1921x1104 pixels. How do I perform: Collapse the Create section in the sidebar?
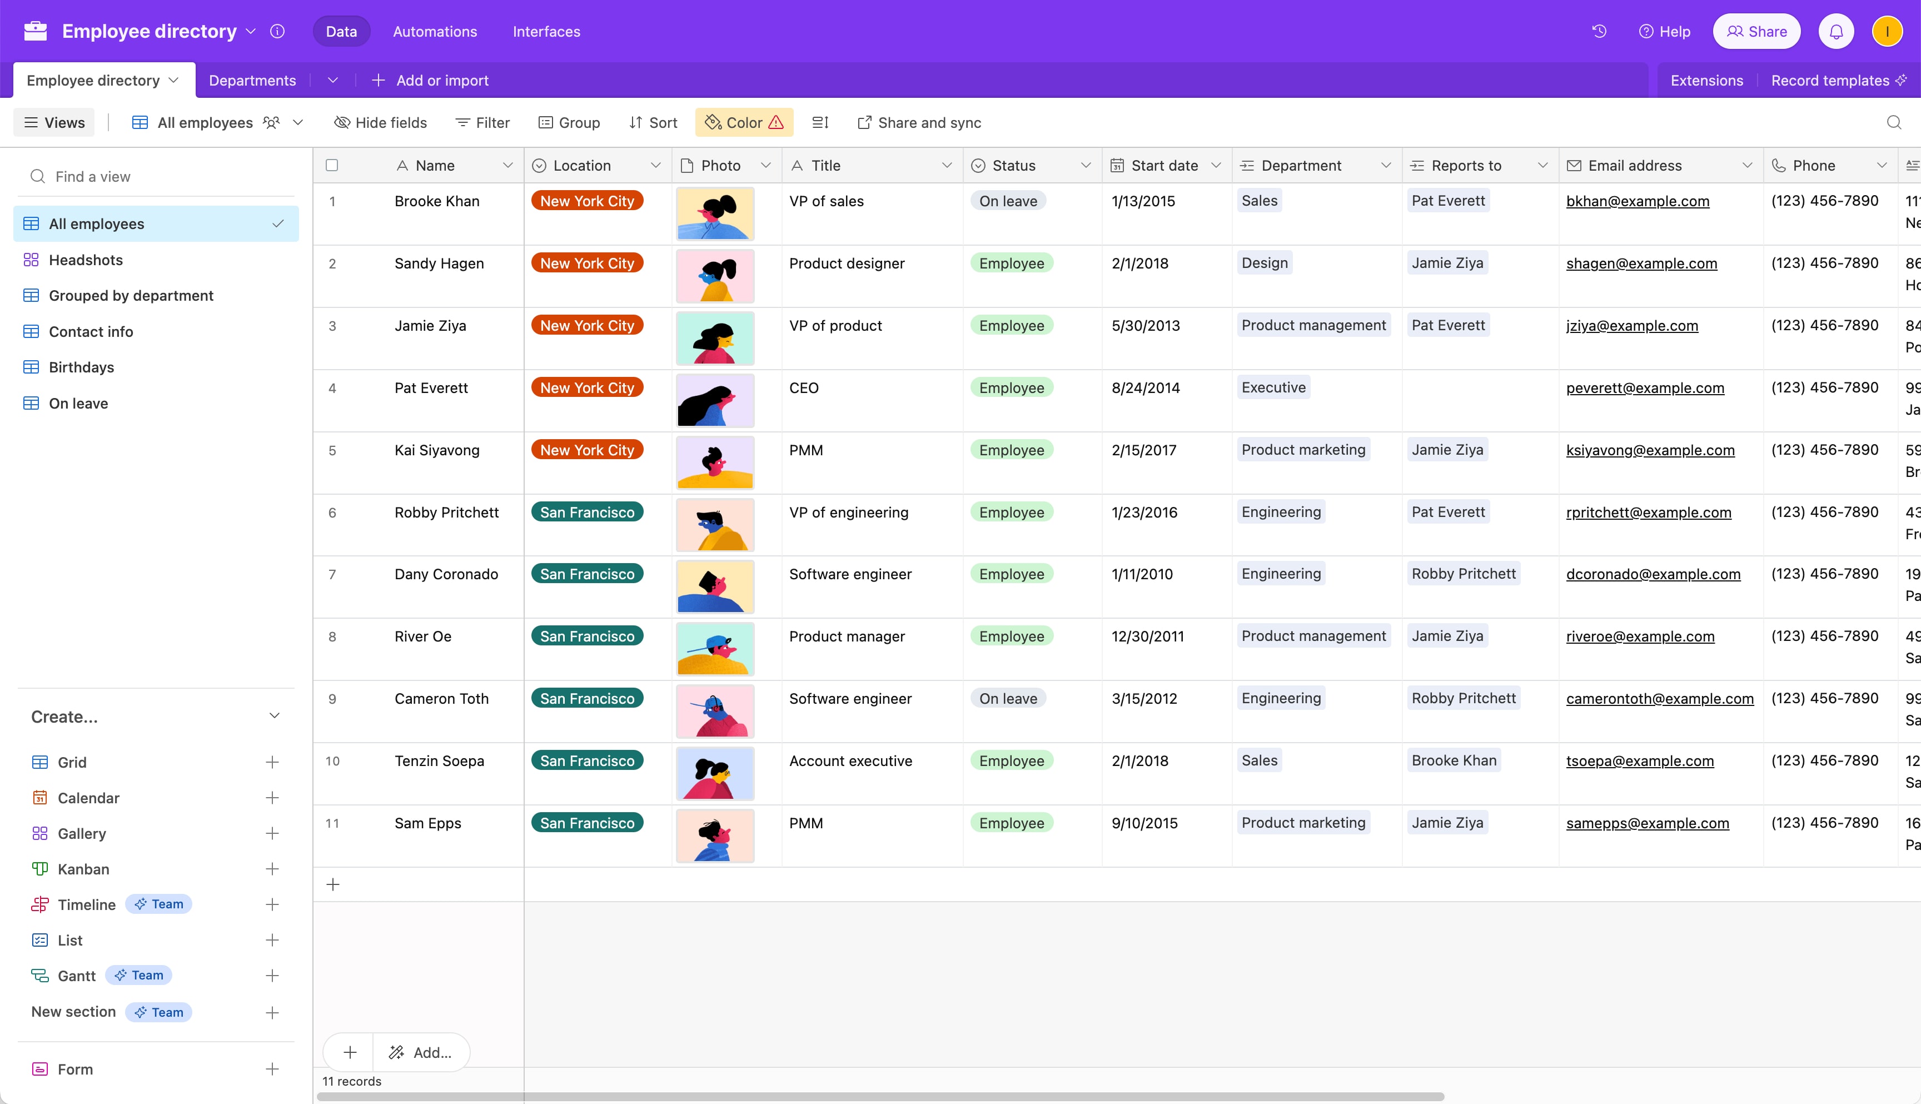tap(275, 716)
